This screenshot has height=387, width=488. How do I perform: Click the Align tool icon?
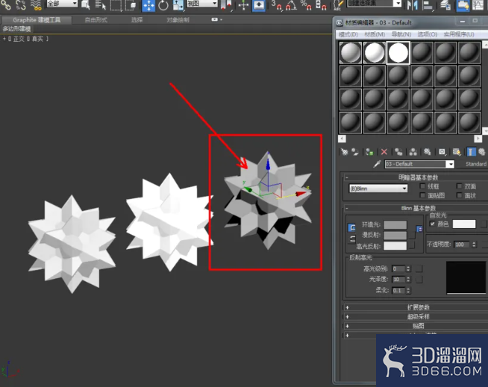click(x=428, y=6)
